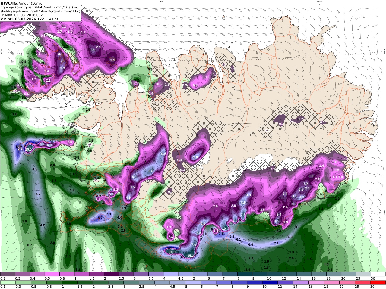Click snow legend swatch between 3 and 3.5
This screenshot has width=386, height=289.
[141, 274]
